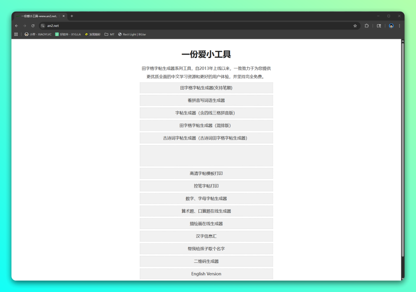Open the Extensions puzzle icon

coord(367,26)
